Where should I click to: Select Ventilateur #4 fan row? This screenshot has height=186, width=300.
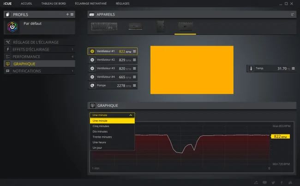coord(113,77)
